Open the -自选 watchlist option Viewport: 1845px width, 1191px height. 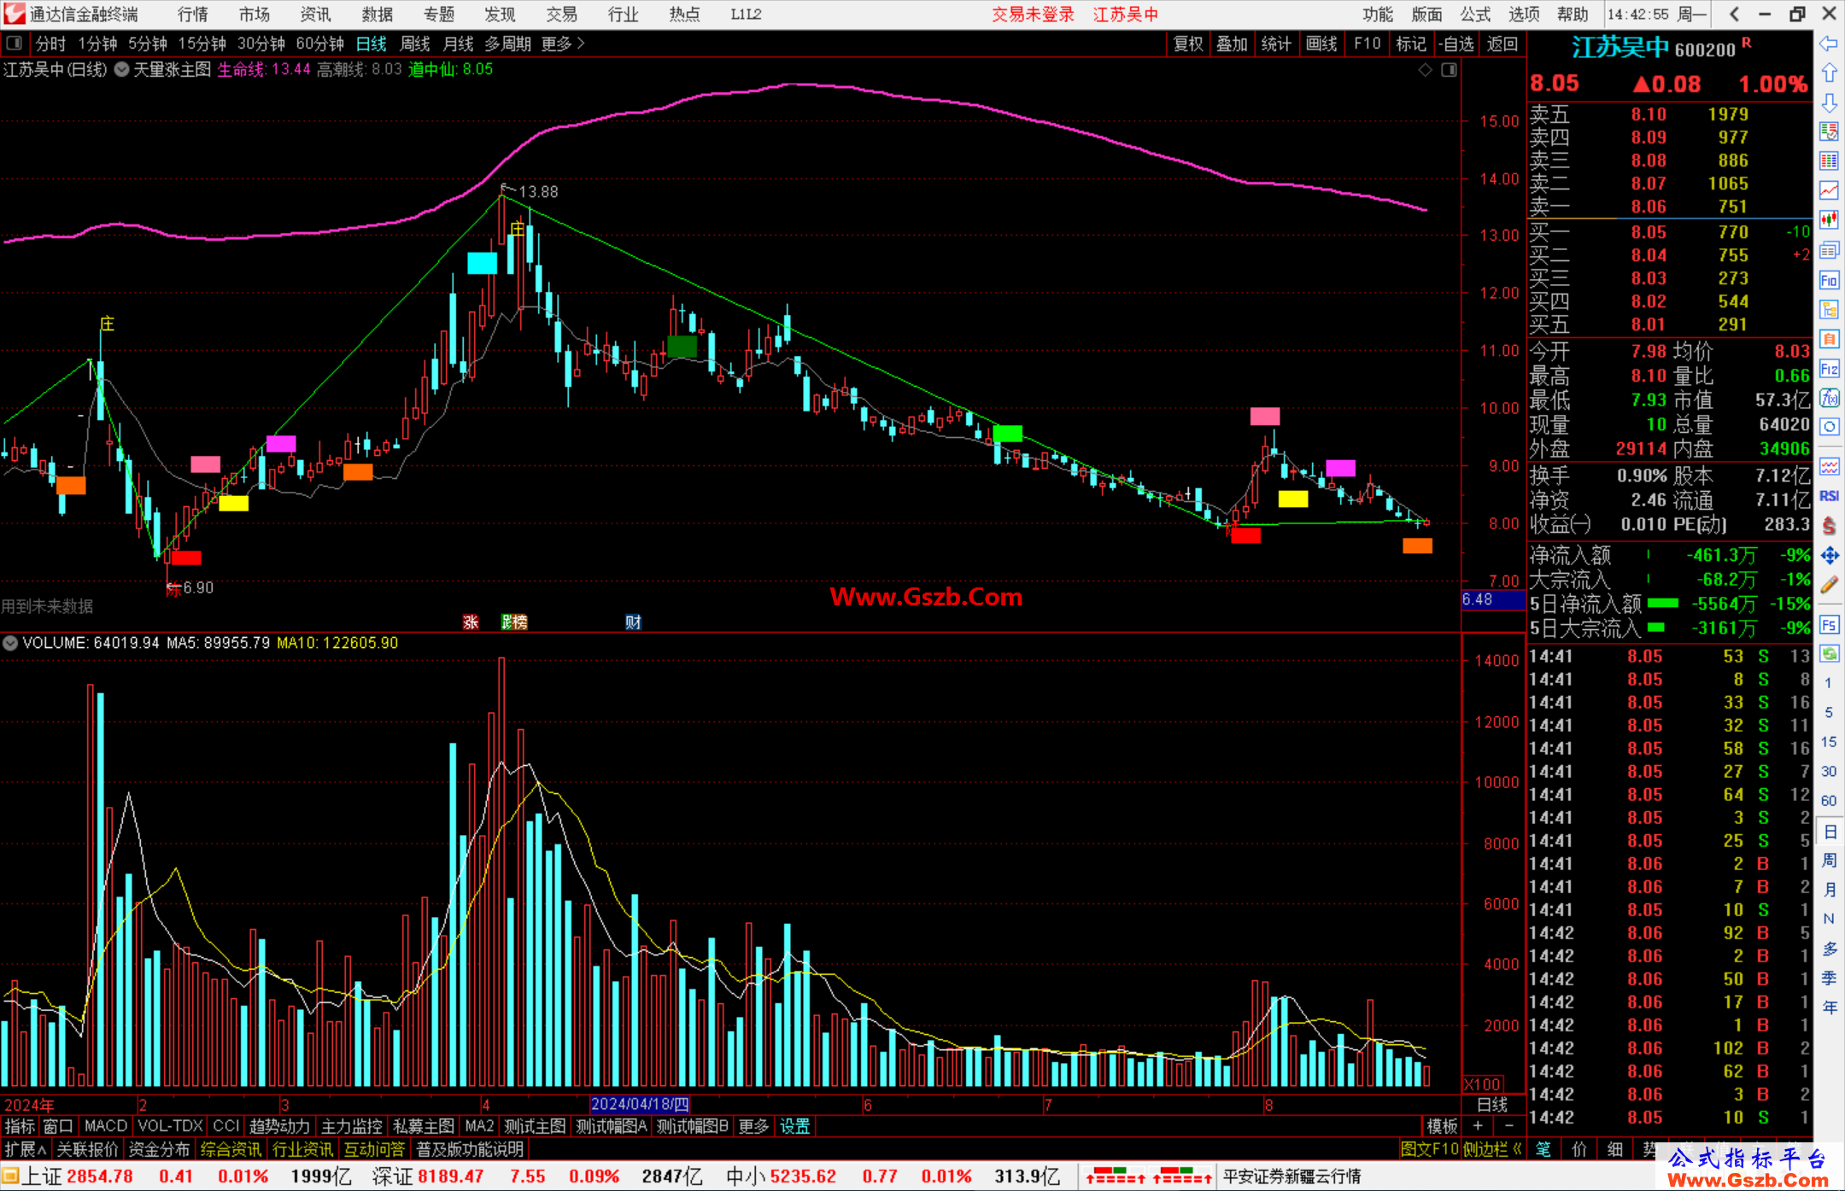tap(1456, 44)
